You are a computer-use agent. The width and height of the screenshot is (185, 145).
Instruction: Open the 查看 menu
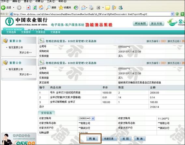[28, 1]
